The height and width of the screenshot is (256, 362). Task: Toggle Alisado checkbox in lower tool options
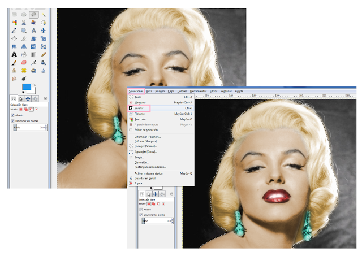point(141,210)
